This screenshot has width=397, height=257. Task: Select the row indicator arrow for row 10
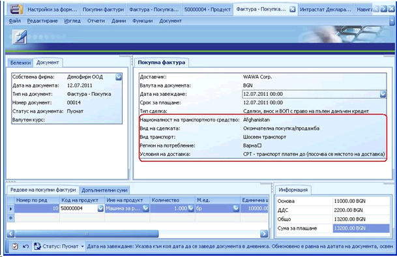[x=10, y=209]
